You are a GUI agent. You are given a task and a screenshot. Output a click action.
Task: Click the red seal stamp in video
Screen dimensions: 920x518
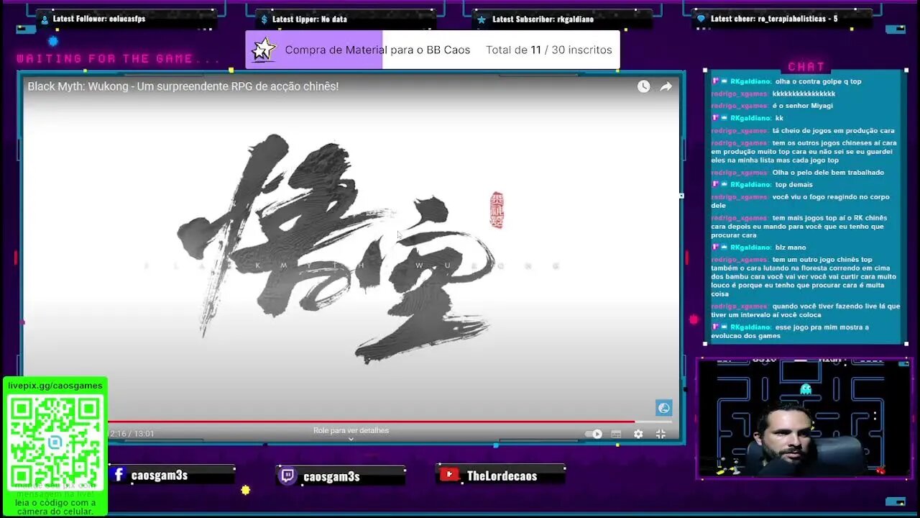(x=496, y=210)
